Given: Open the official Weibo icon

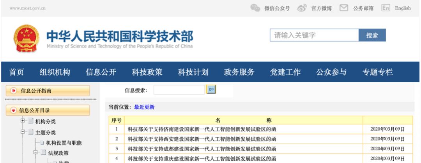Looking at the screenshot, I should tap(302, 8).
